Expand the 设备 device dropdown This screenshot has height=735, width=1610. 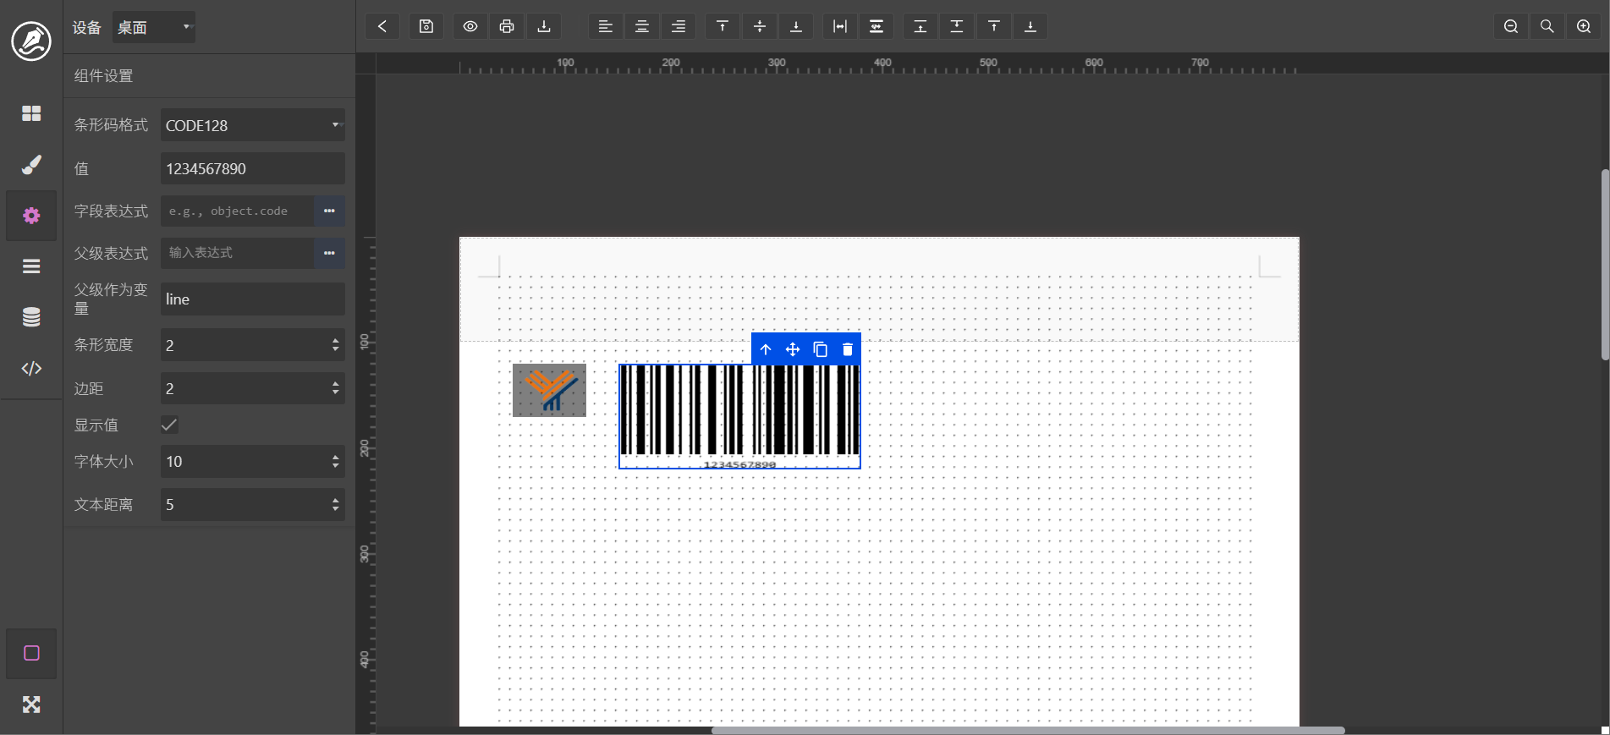tap(154, 27)
